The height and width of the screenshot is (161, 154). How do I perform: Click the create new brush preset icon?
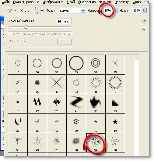pyautogui.click(x=144, y=28)
